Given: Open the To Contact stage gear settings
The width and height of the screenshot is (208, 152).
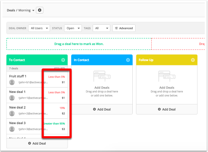Looking at the screenshot, I should 63,60.
